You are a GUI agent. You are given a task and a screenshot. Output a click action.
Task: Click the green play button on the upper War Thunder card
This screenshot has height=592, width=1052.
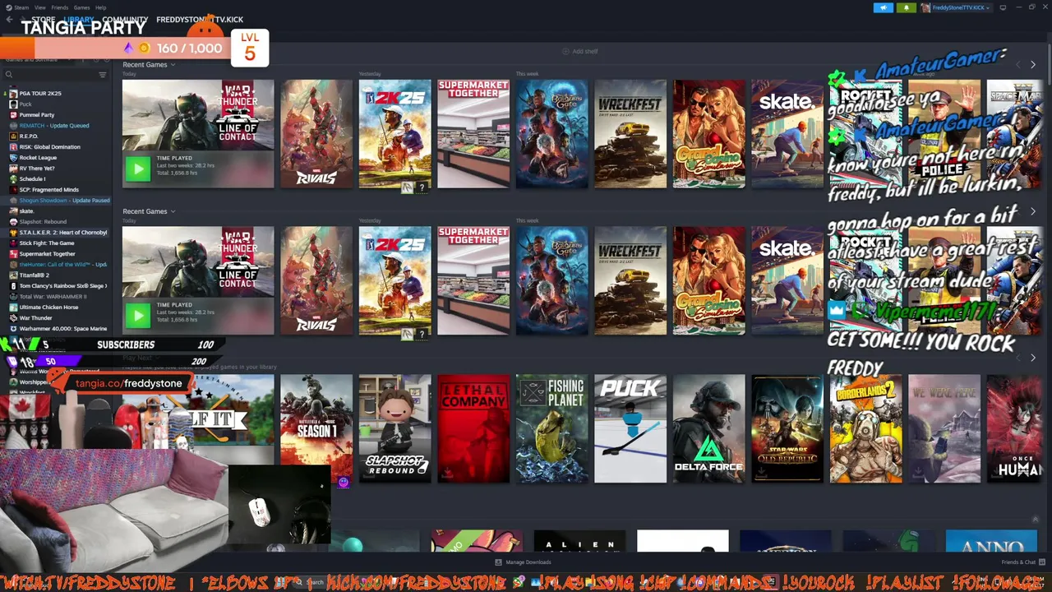click(137, 169)
